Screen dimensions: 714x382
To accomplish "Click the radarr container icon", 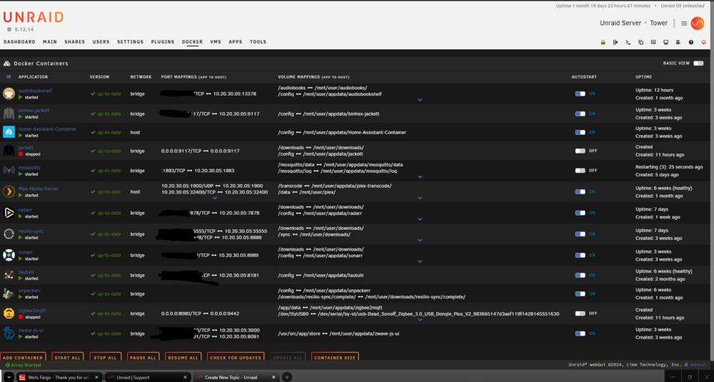I will [x=9, y=213].
